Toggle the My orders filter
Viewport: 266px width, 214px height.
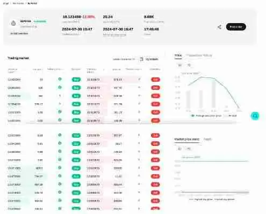pos(152,59)
